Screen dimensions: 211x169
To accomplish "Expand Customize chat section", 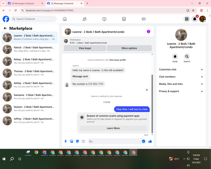I will [x=181, y=69].
